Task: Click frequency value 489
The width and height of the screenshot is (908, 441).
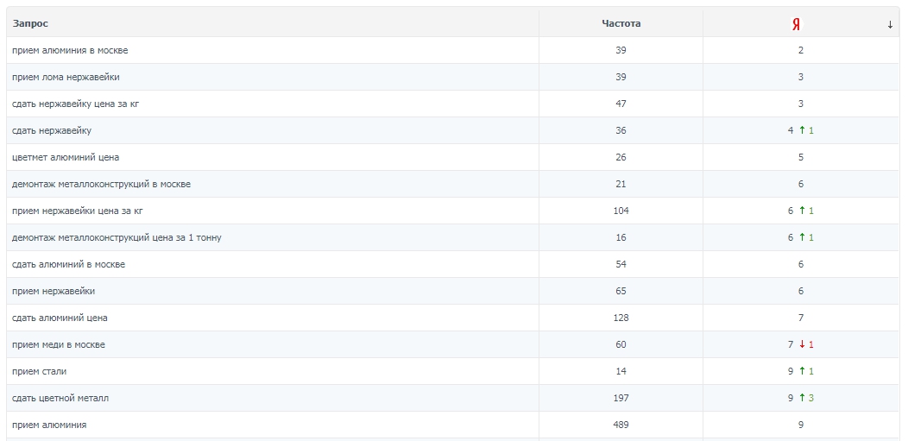Action: point(621,425)
